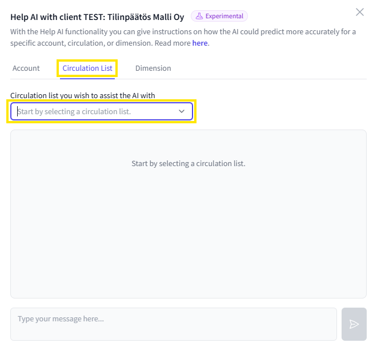
Task: Click the centered "Start by selecting" panel message
Action: (x=188, y=164)
